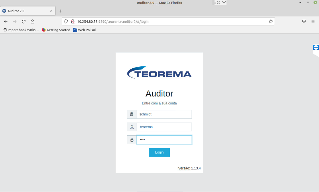Close the Firefox window
The width and height of the screenshot is (319, 192).
click(315, 3)
